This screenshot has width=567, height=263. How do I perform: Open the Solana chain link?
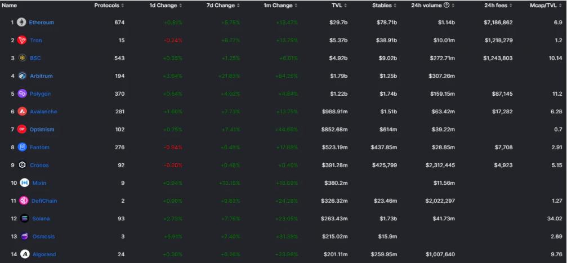click(x=41, y=219)
